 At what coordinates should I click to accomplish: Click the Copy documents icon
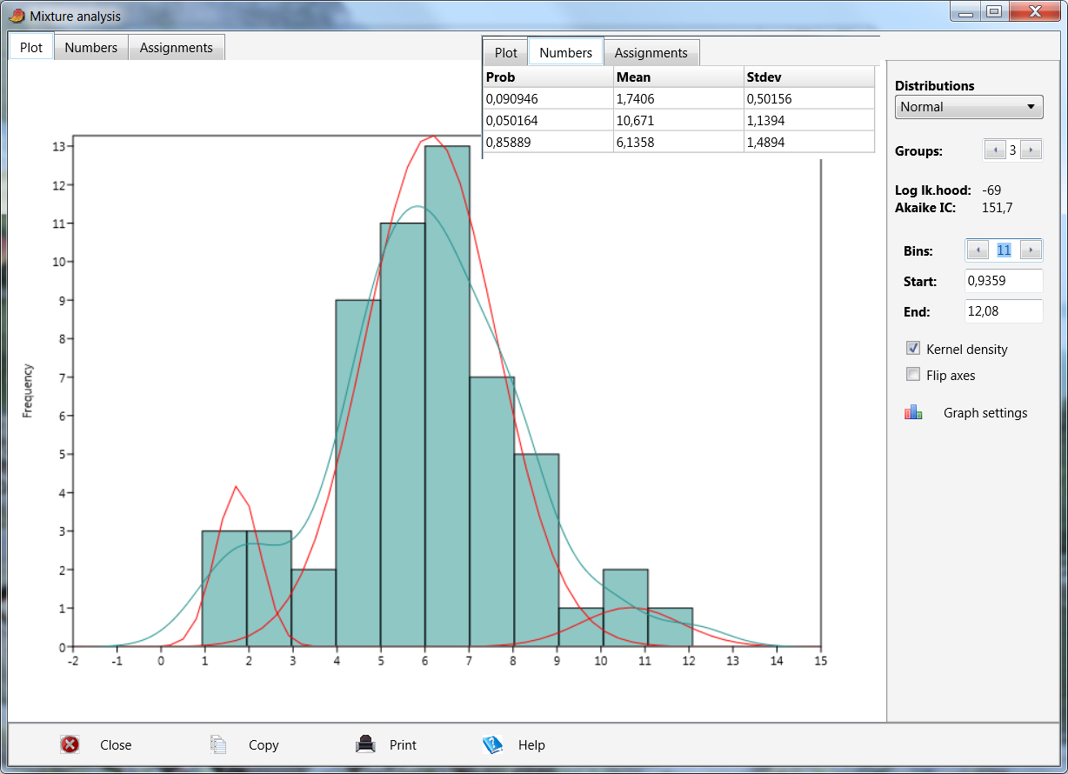pyautogui.click(x=218, y=744)
